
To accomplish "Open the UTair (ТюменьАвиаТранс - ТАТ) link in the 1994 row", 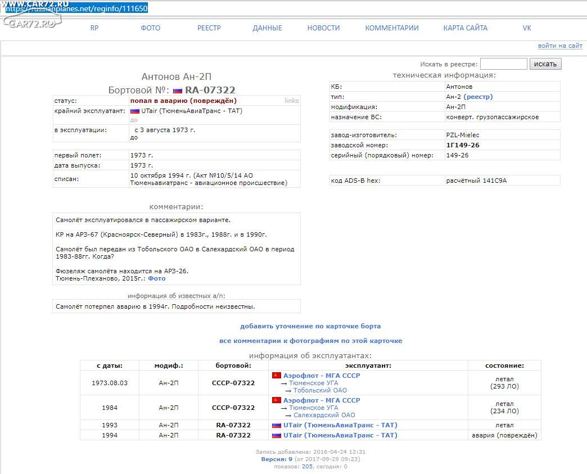I will tap(340, 435).
